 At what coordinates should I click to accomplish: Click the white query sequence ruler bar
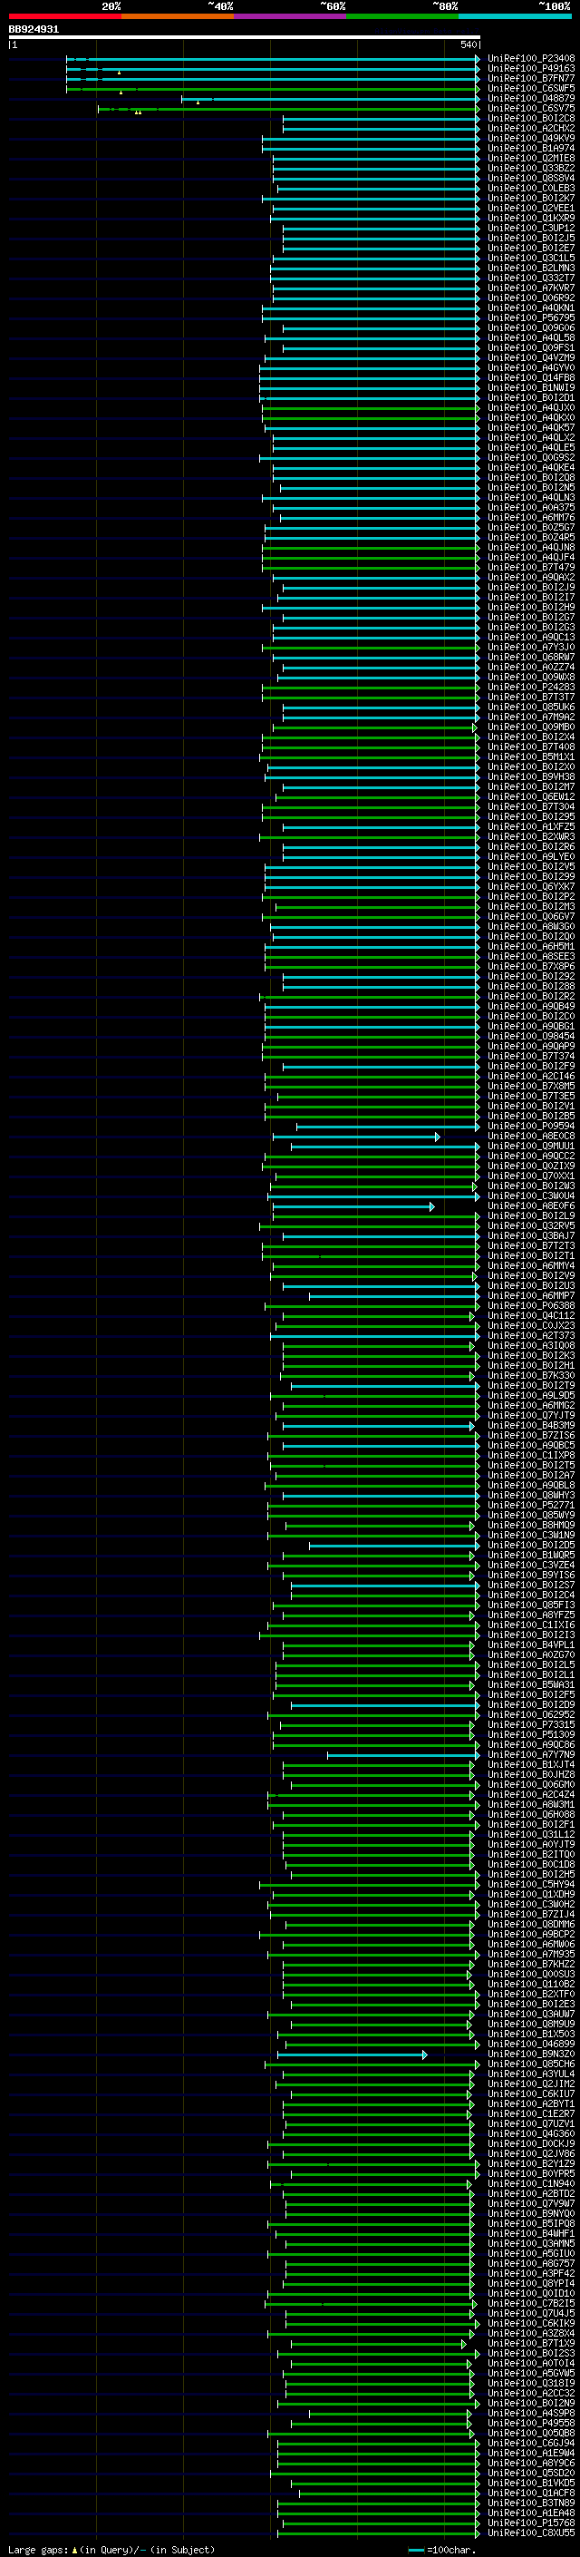click(x=245, y=38)
